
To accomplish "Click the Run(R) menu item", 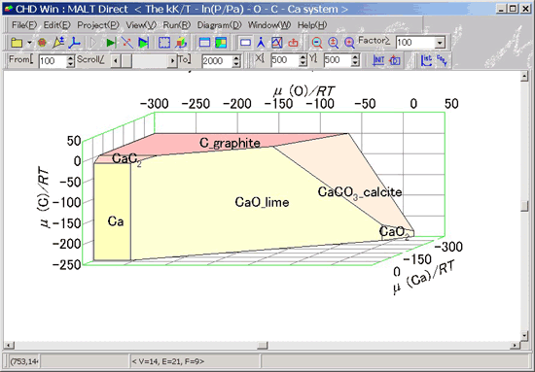I will (176, 25).
